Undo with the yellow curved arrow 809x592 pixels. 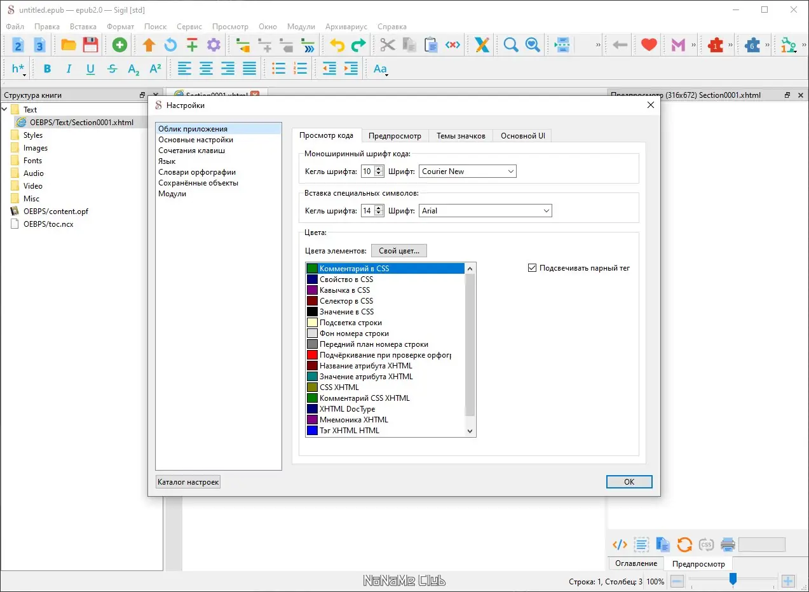point(337,45)
